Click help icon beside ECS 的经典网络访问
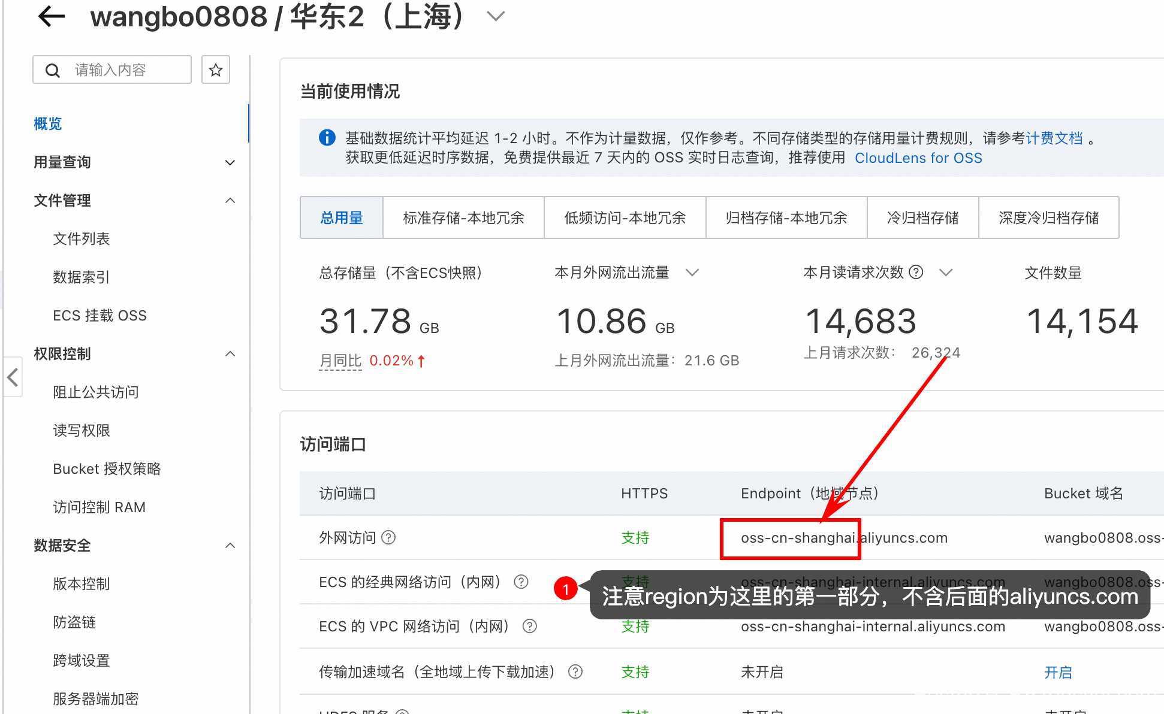1164x714 pixels. pyautogui.click(x=521, y=582)
